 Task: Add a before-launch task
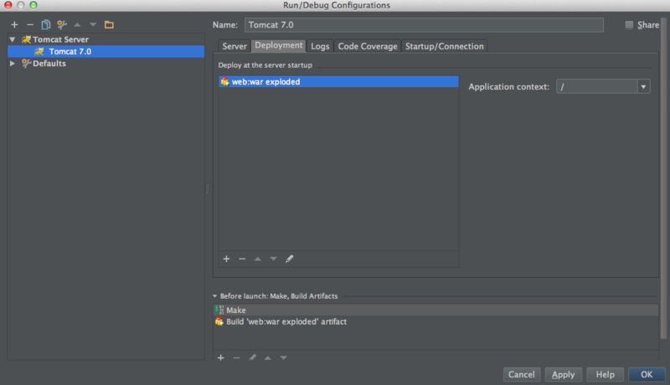tap(221, 357)
